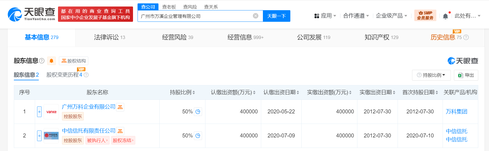This screenshot has width=489, height=151.
Task: Switch to 经营风险 tab
Action: (x=177, y=37)
